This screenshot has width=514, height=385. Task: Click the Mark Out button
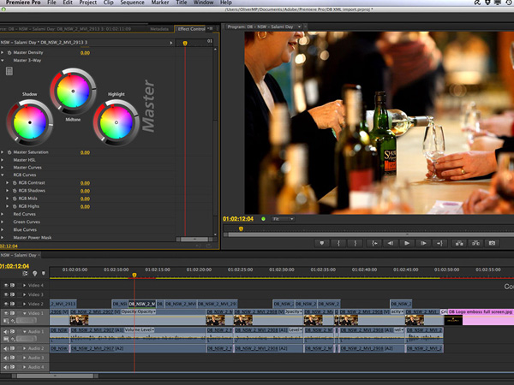coord(355,243)
